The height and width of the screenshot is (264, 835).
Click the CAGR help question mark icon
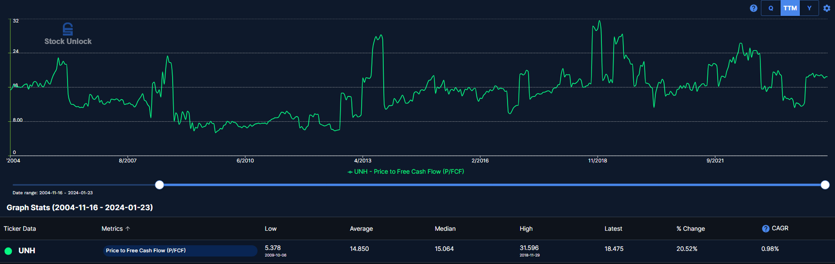[x=766, y=228]
